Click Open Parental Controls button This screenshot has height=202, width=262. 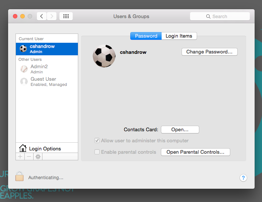(x=196, y=152)
